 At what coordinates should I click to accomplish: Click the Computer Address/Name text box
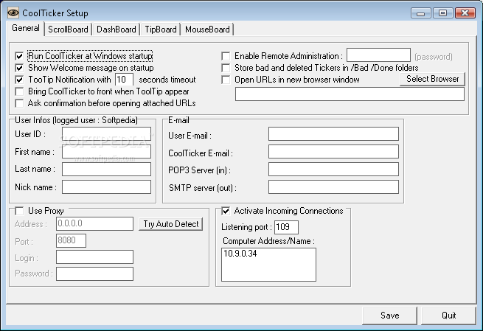coord(268,265)
